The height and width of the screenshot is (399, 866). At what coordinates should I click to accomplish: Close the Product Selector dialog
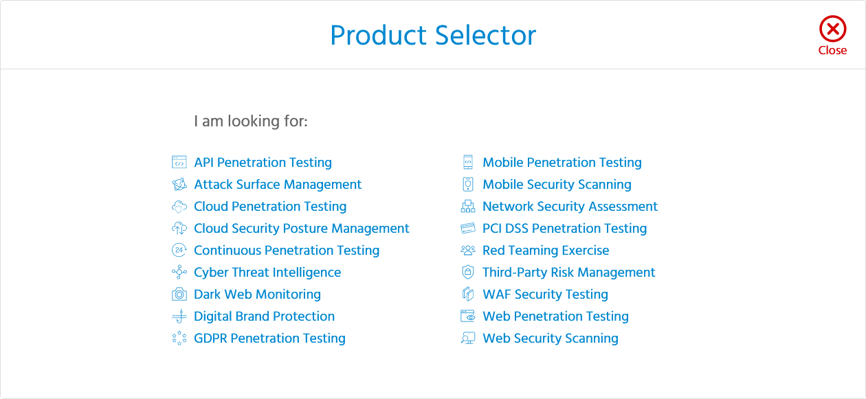coord(832,30)
